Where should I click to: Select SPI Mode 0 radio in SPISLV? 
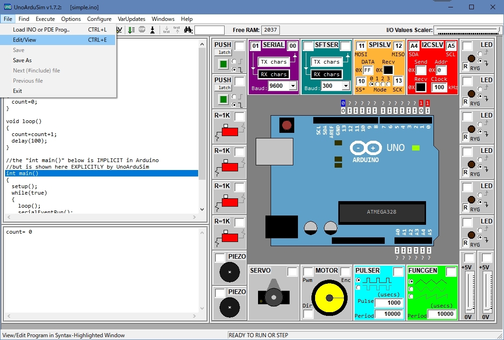(372, 84)
